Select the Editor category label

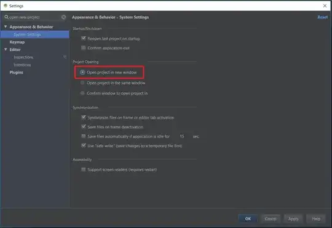point(15,49)
